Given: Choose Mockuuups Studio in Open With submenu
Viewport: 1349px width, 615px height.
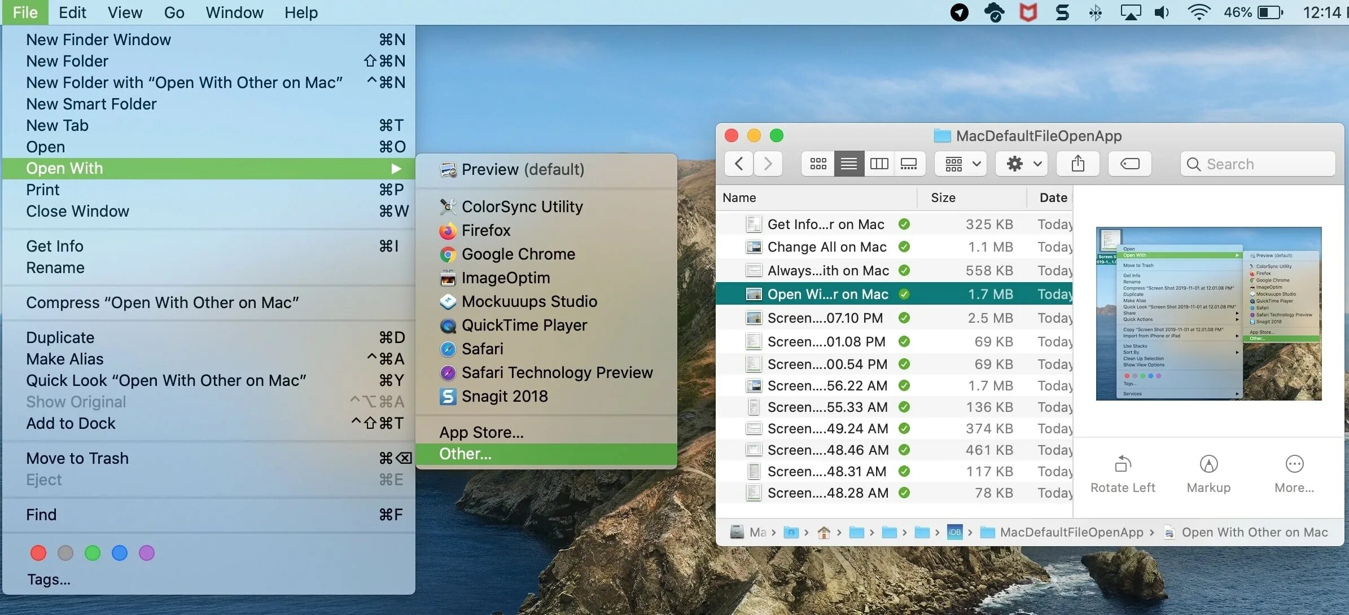Looking at the screenshot, I should coord(546,301).
